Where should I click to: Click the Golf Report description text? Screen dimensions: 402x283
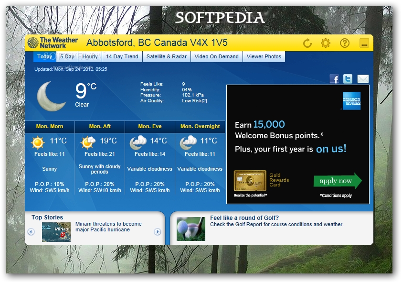tap(276, 225)
